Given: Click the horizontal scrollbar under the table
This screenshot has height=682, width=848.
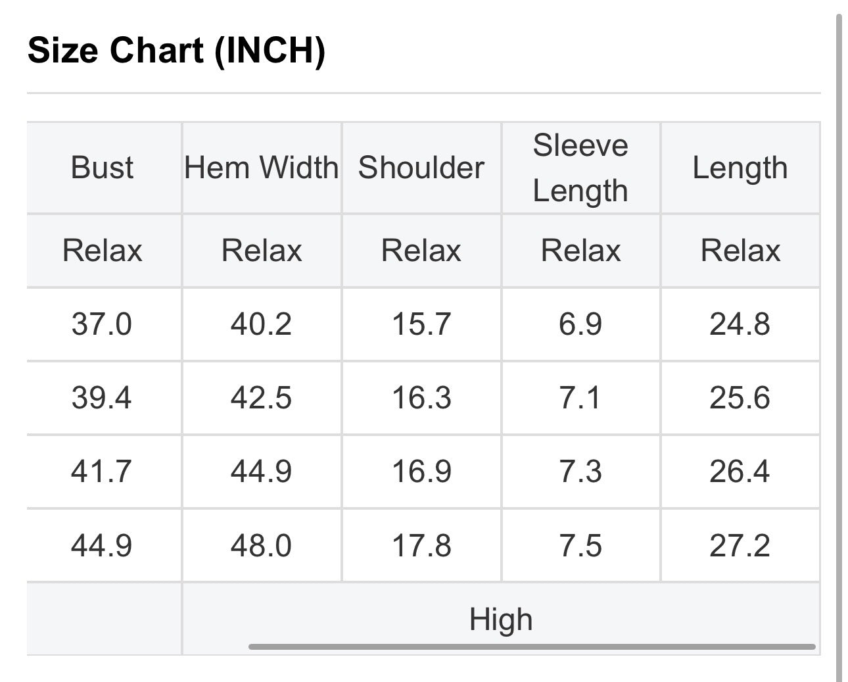Looking at the screenshot, I should click(x=532, y=646).
